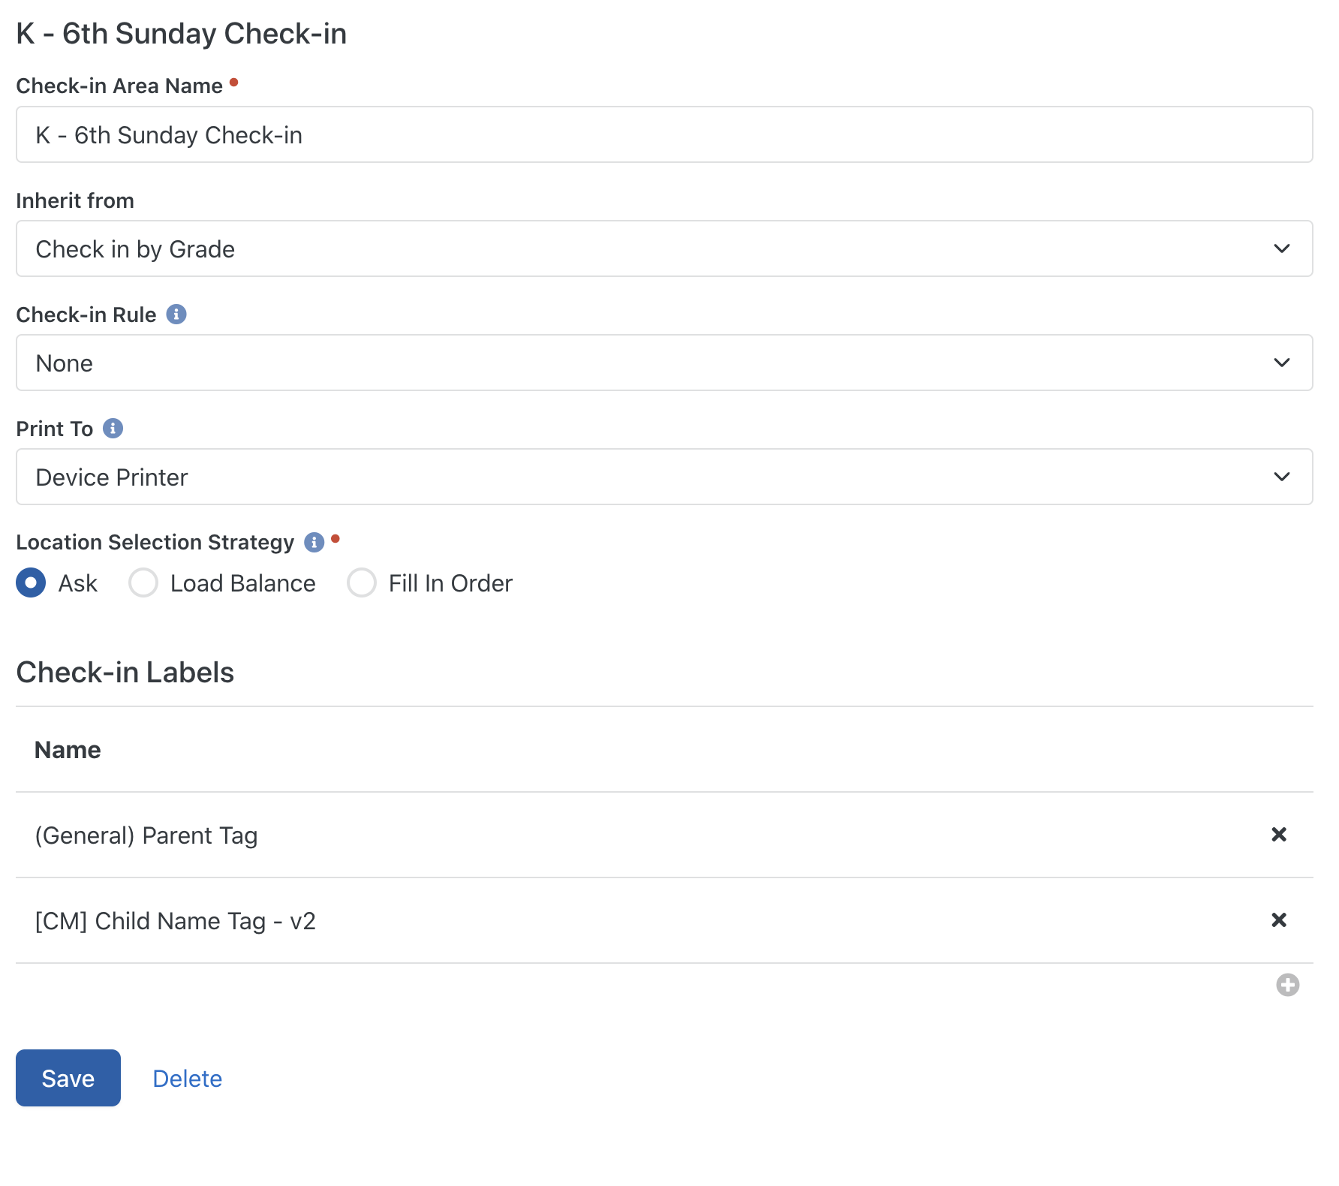Click the Location Selection Strategy info icon
This screenshot has height=1186, width=1339.
[314, 541]
